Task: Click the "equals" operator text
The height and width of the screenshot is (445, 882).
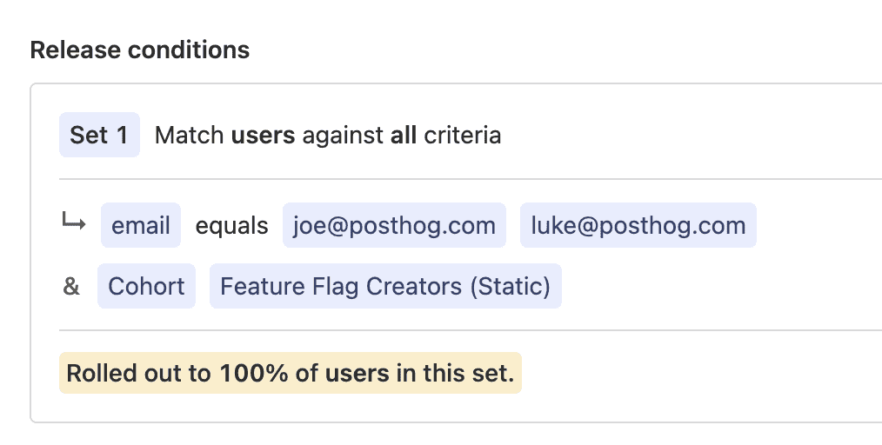Action: (231, 226)
